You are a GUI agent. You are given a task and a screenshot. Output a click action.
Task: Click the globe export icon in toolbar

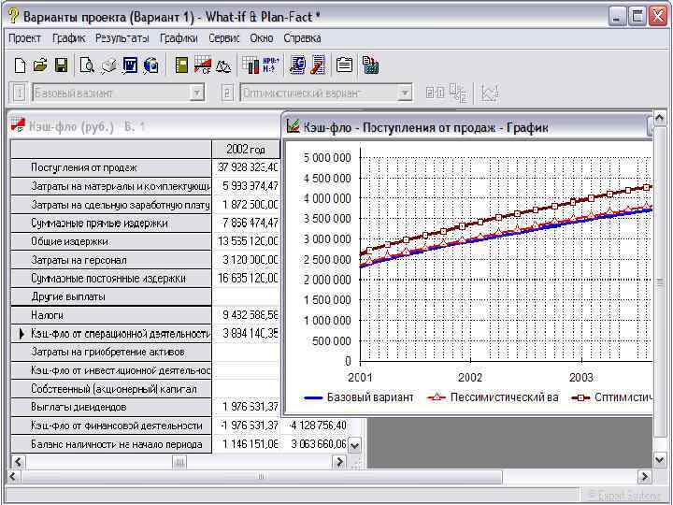coord(151,65)
